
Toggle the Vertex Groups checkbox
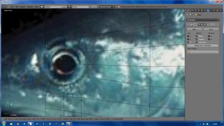tap(197, 42)
